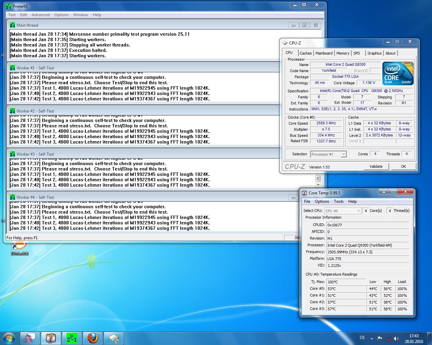Click the Intel Core 2 Quad logo
The width and height of the screenshot is (432, 345).
click(398, 73)
